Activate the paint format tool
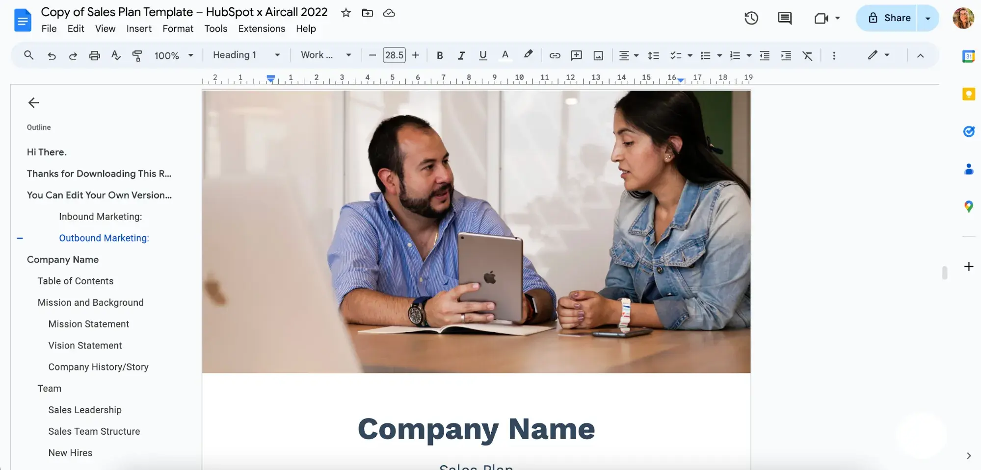The height and width of the screenshot is (470, 981). (x=137, y=55)
